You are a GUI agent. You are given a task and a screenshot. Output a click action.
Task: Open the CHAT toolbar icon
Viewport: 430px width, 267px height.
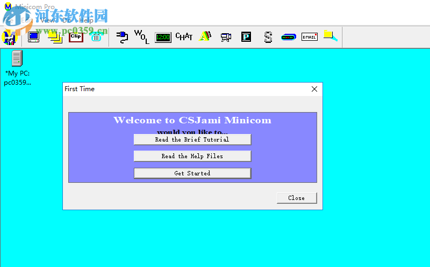(x=184, y=36)
